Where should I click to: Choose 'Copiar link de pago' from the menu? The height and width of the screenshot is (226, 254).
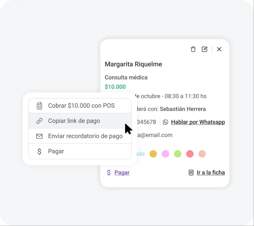coord(73,121)
